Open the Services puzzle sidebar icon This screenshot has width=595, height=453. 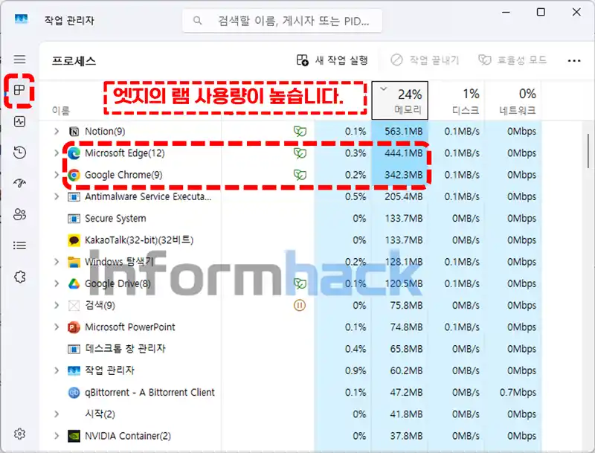point(20,277)
